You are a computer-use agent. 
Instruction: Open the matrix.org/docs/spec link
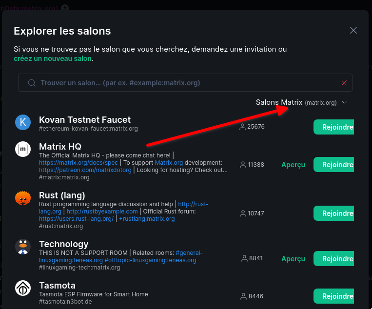(78, 163)
